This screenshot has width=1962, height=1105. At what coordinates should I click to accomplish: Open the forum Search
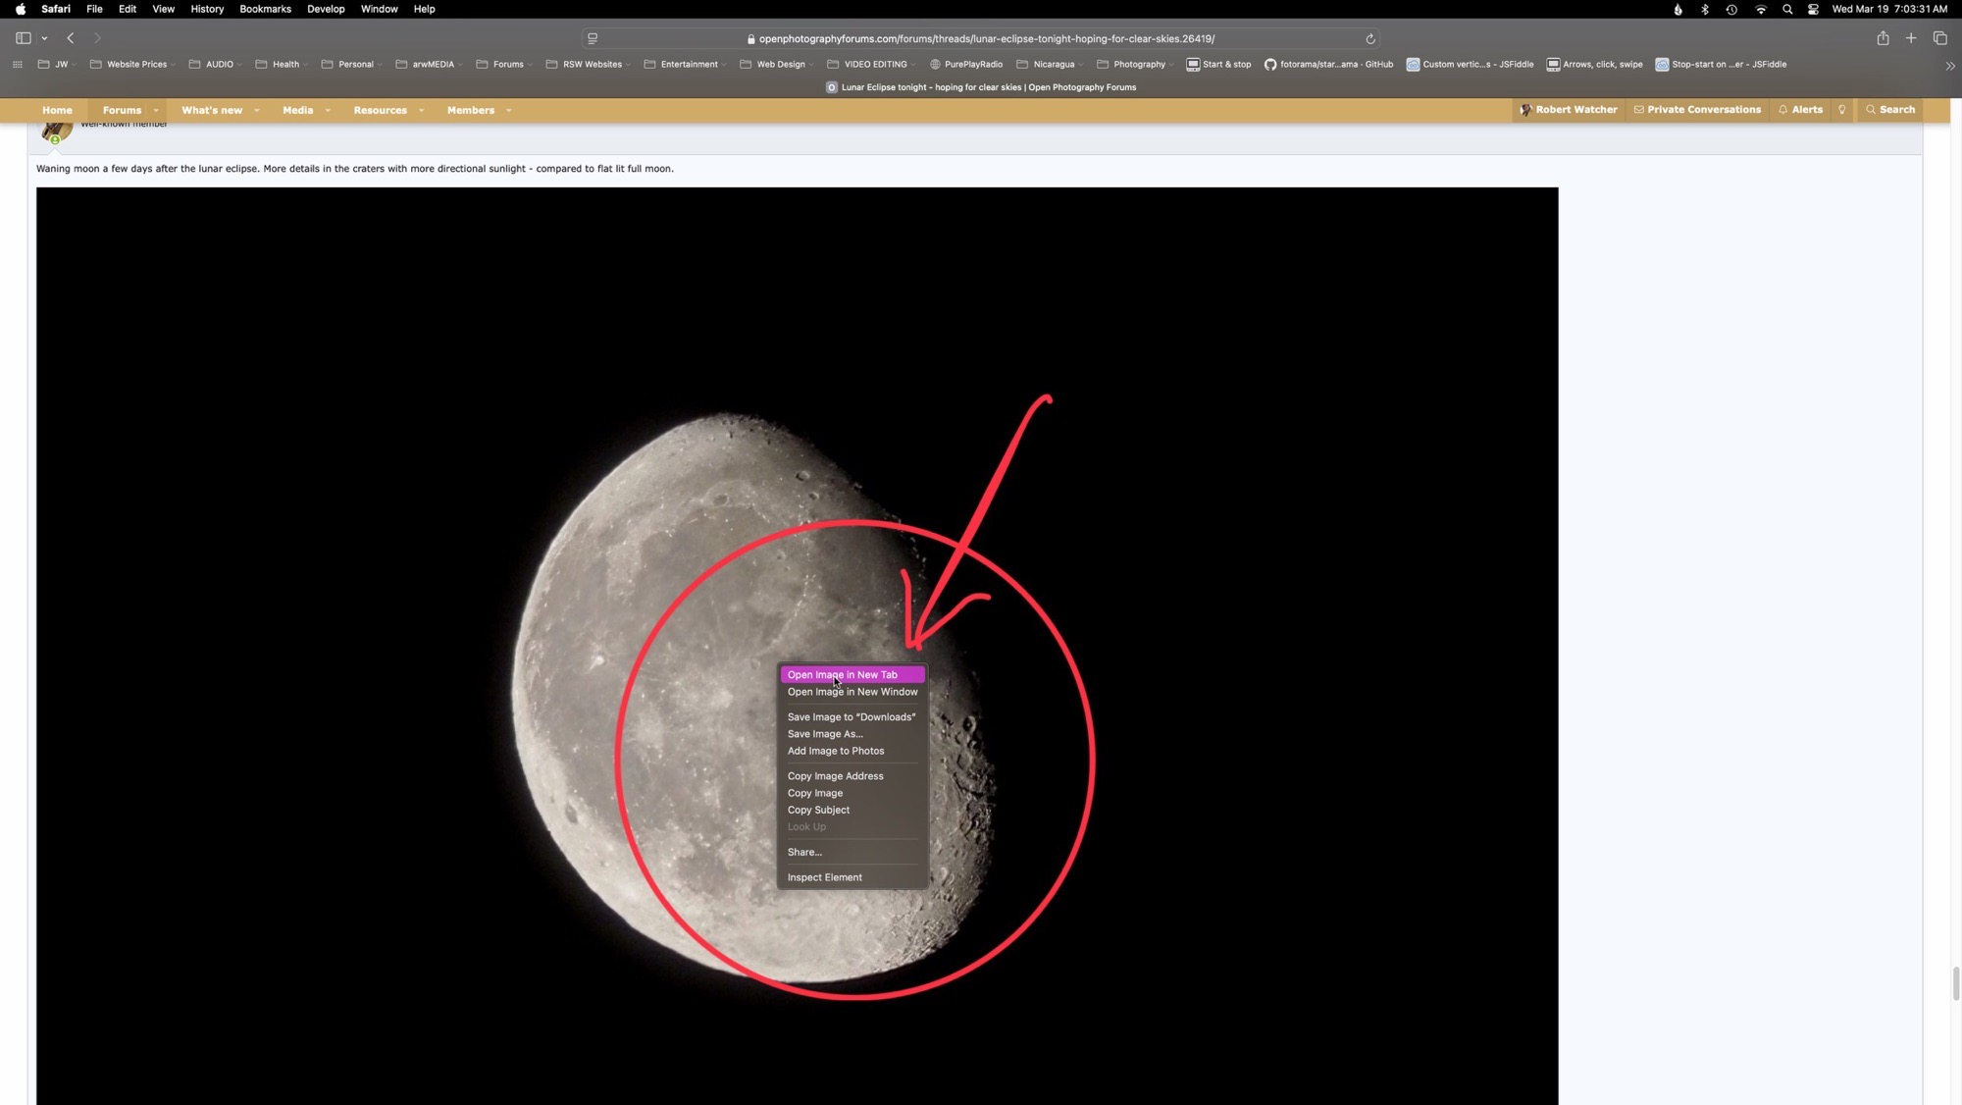coord(1890,110)
